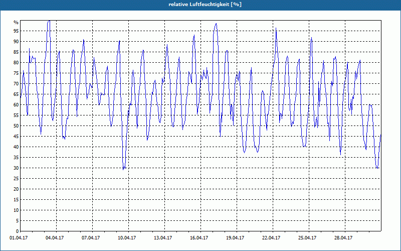
Task: Select the y-axis value '45'
Action: 16,136
